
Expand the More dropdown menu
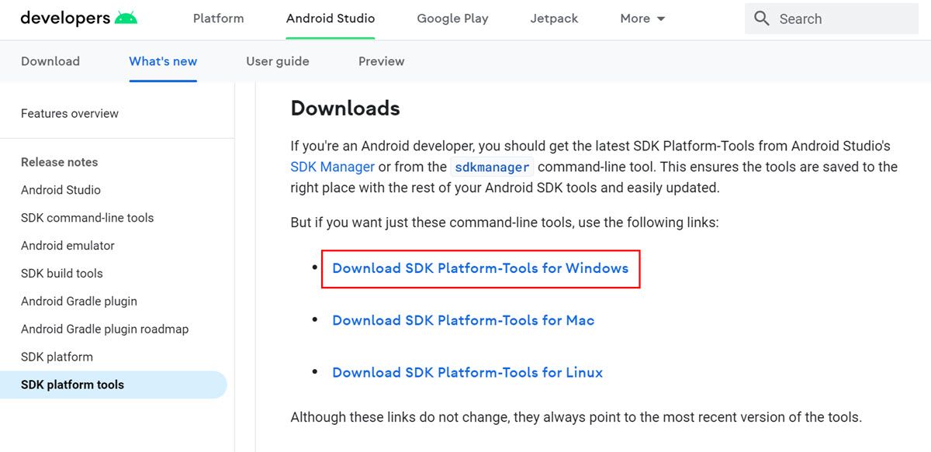[x=642, y=19]
